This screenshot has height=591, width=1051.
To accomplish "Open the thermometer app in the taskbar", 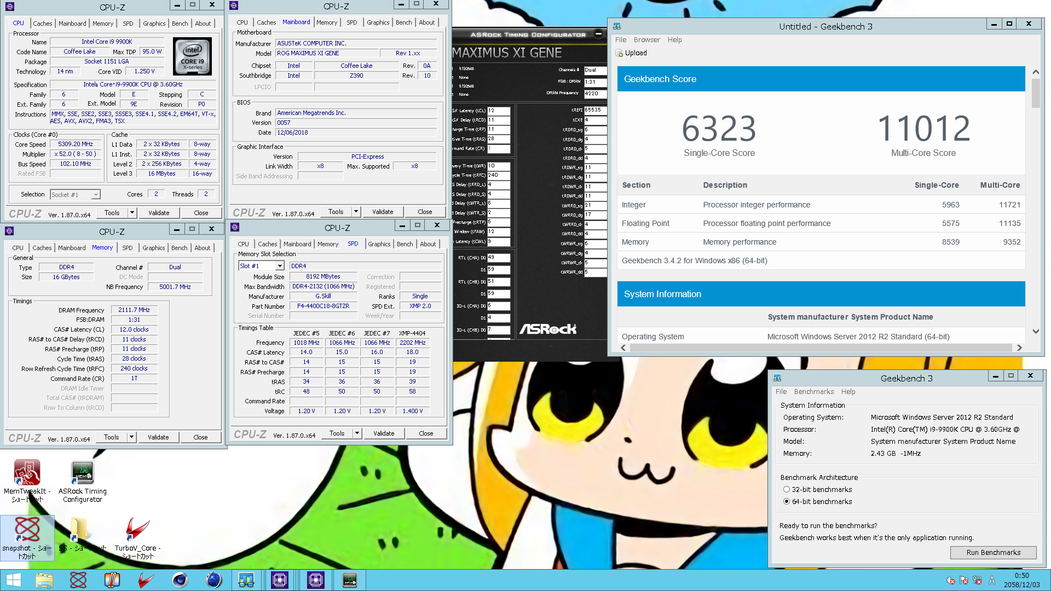I will 112,580.
